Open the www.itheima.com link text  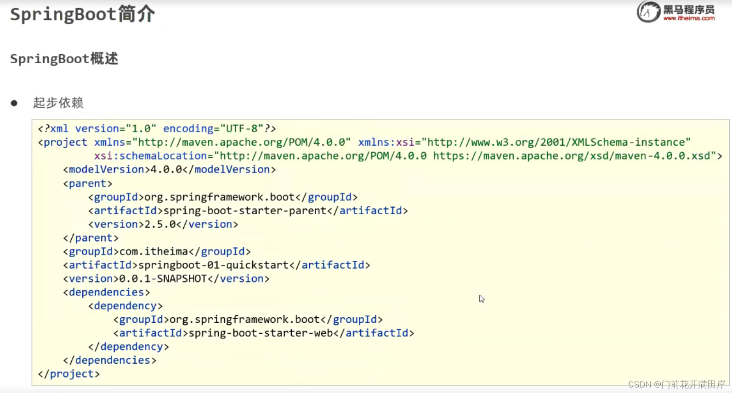click(689, 19)
